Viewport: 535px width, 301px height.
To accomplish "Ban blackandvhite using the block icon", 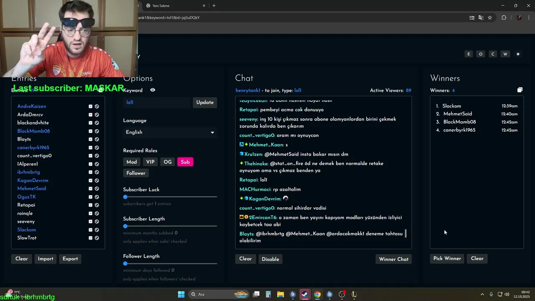I will click(x=97, y=123).
